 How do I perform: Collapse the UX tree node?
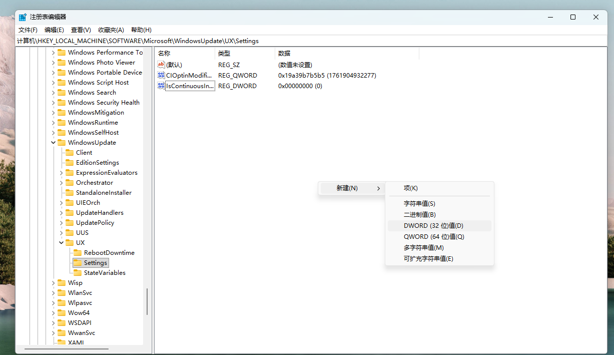point(62,243)
